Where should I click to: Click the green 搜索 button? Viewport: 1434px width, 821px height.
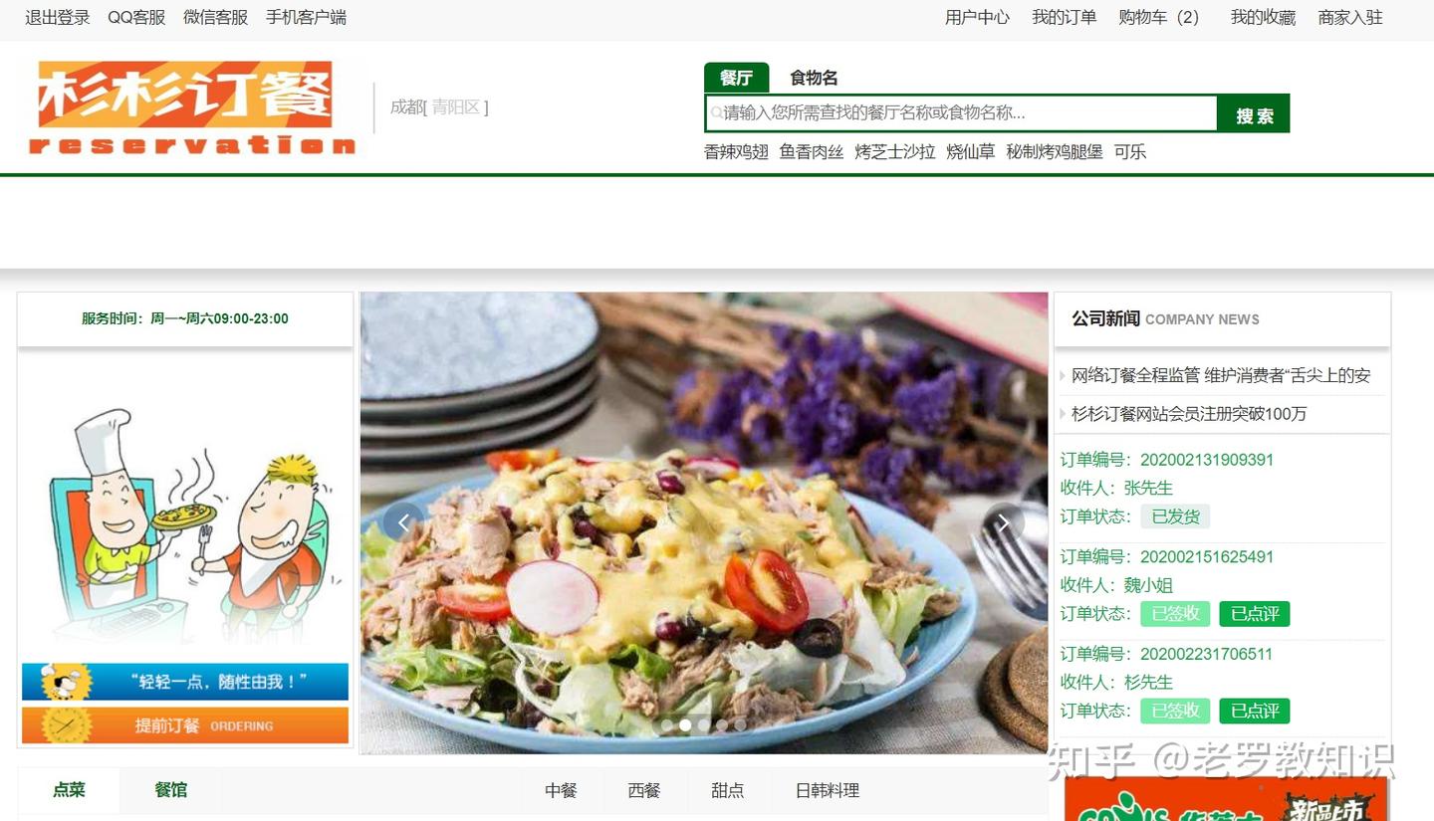pos(1254,114)
